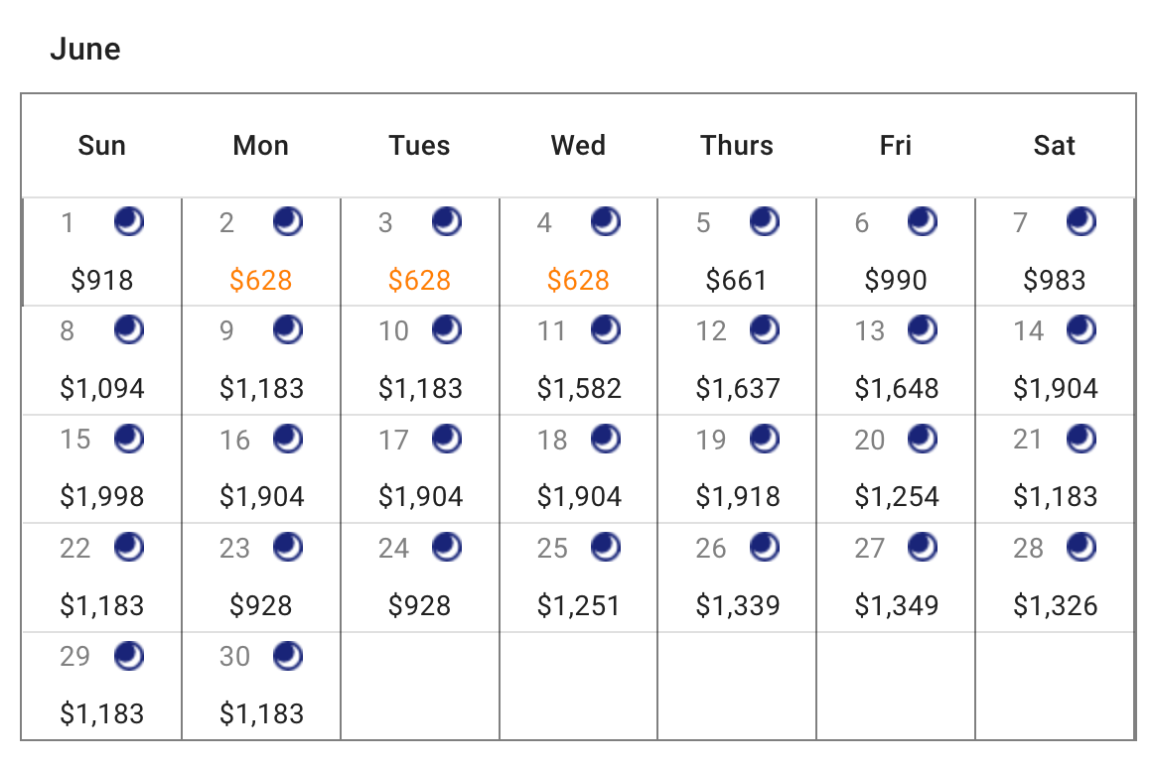Click the moon icon on June 30
The height and width of the screenshot is (766, 1154).
click(x=288, y=656)
